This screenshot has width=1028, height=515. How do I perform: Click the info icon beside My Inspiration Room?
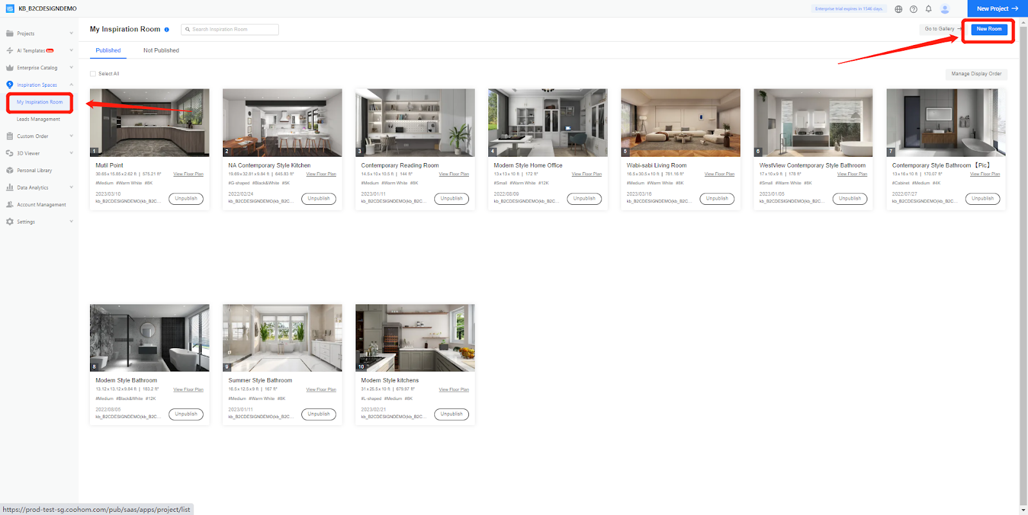166,30
